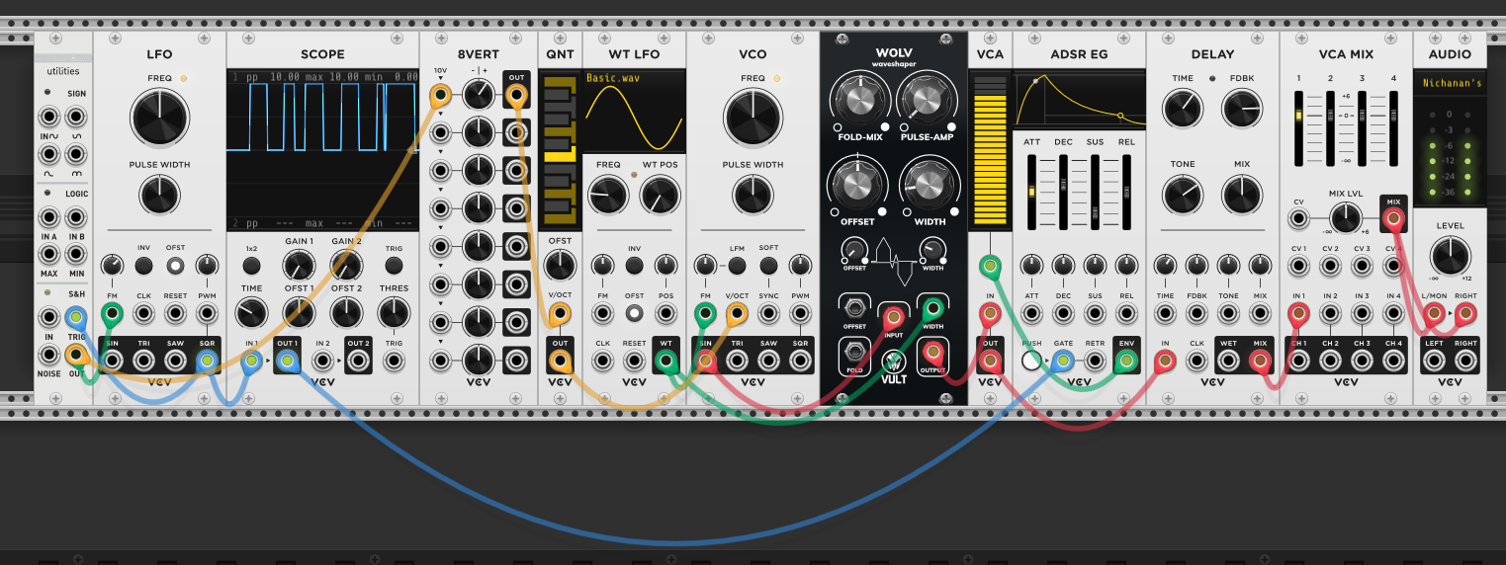Image resolution: width=1506 pixels, height=565 pixels.
Task: Toggle the SCOPE TRIG button
Action: click(394, 265)
